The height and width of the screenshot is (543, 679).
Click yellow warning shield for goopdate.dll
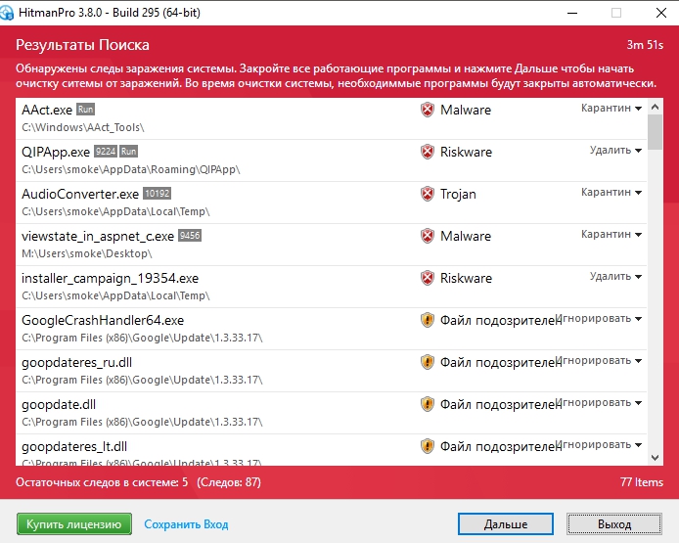pos(427,403)
